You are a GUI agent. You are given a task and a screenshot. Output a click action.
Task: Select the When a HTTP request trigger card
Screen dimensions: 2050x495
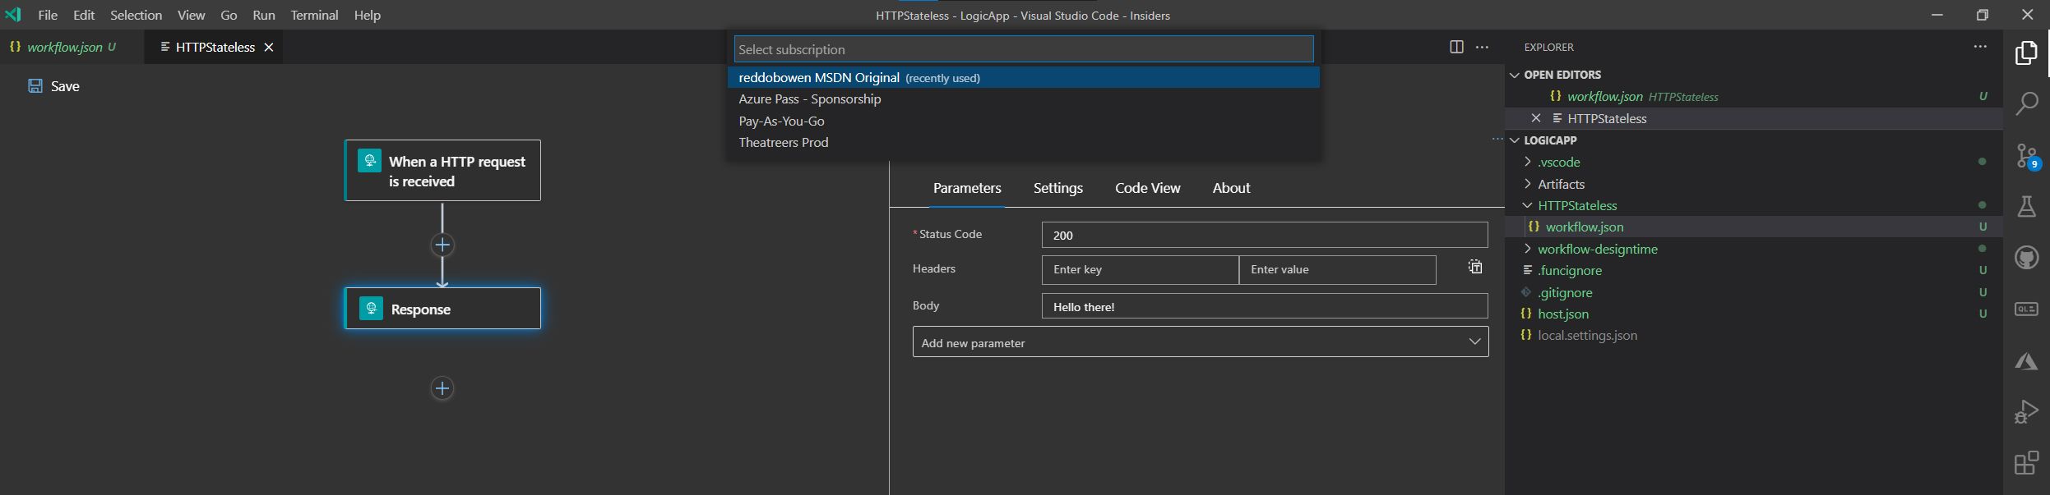pyautogui.click(x=442, y=170)
